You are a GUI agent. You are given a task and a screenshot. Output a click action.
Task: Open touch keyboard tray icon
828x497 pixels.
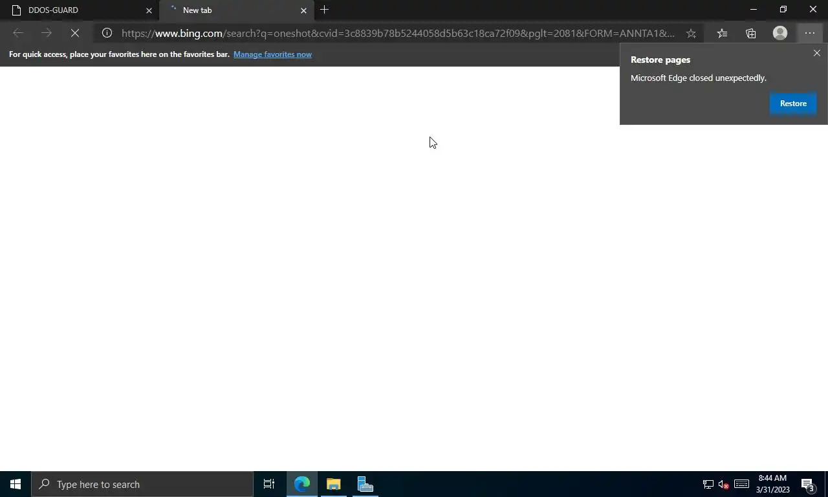click(741, 484)
